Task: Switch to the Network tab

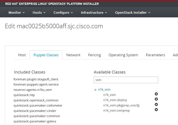Action: click(x=73, y=55)
